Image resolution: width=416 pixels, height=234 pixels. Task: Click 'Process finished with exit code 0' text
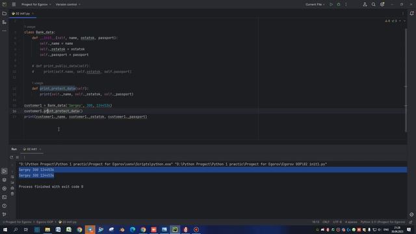tap(51, 187)
